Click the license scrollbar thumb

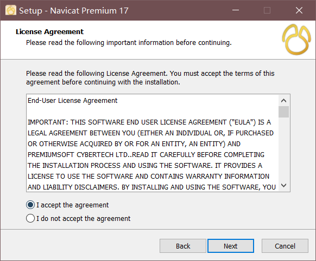pyautogui.click(x=284, y=112)
